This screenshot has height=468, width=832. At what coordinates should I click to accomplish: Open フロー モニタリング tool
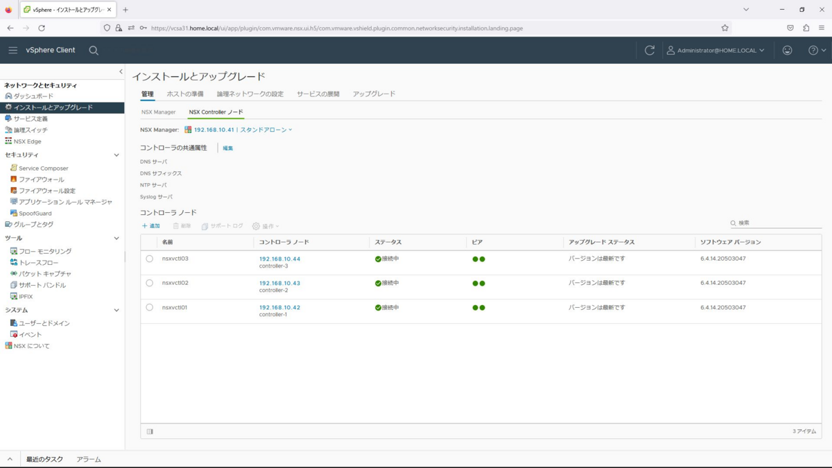pyautogui.click(x=45, y=251)
